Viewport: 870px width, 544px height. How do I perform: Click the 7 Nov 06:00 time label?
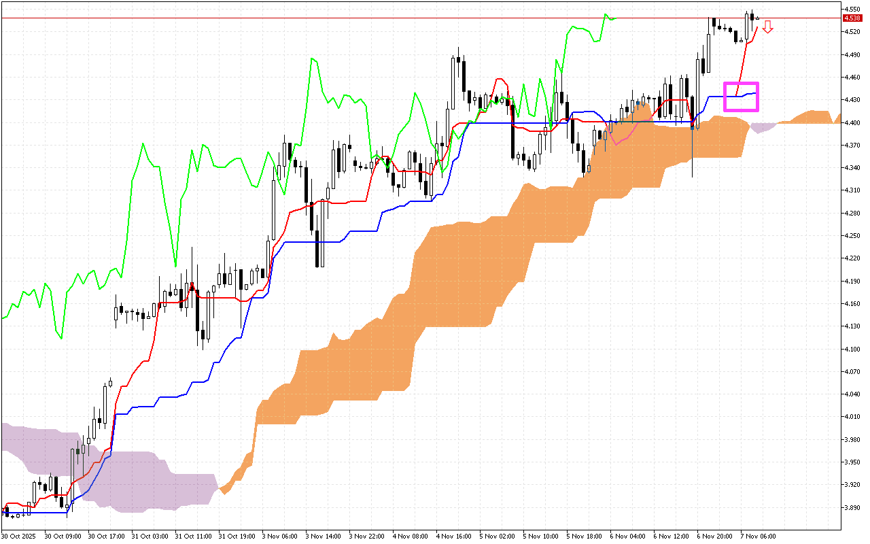[759, 537]
